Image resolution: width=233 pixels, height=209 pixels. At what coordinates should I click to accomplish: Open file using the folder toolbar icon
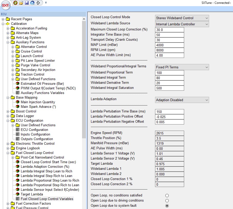coord(21,3)
